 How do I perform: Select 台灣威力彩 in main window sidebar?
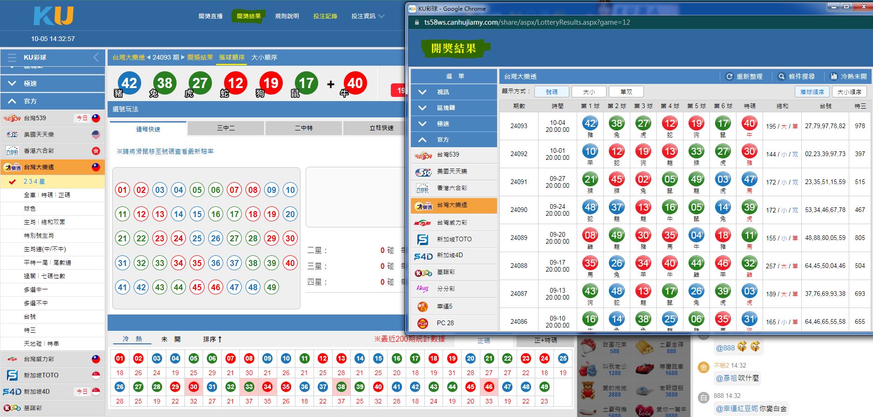(x=53, y=359)
